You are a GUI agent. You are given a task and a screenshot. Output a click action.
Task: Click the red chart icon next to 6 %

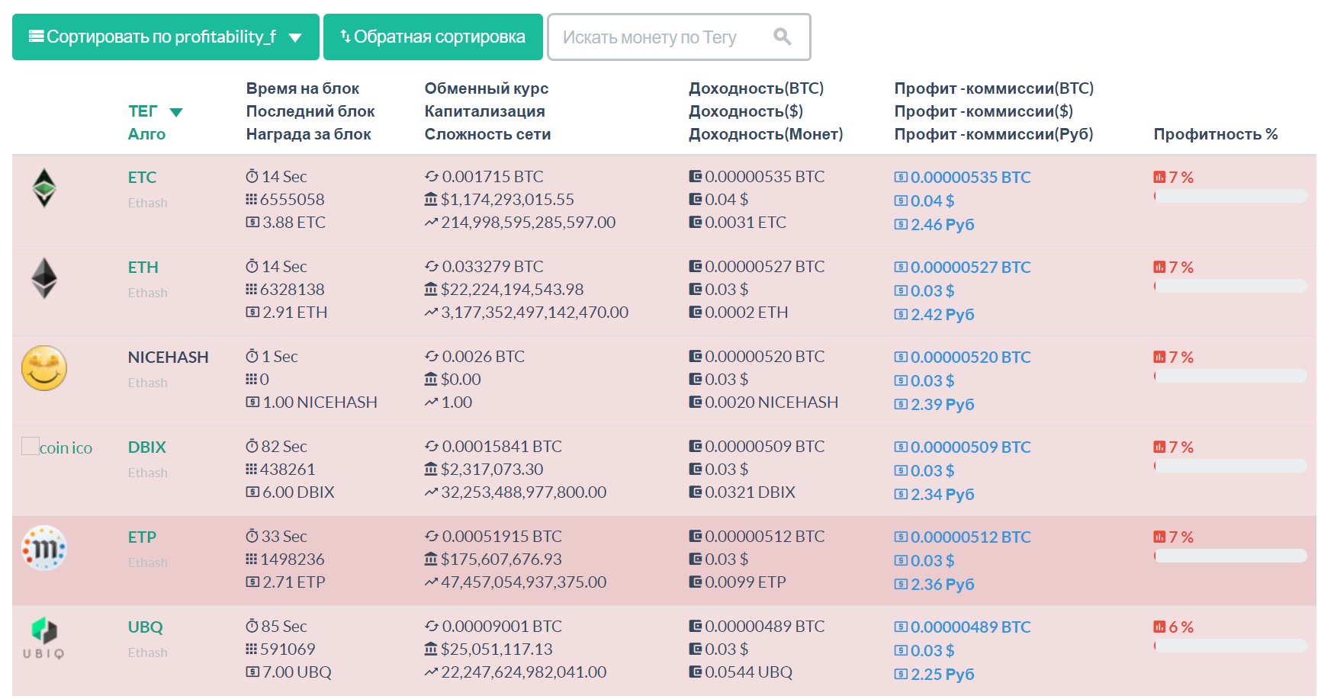pyautogui.click(x=1159, y=627)
